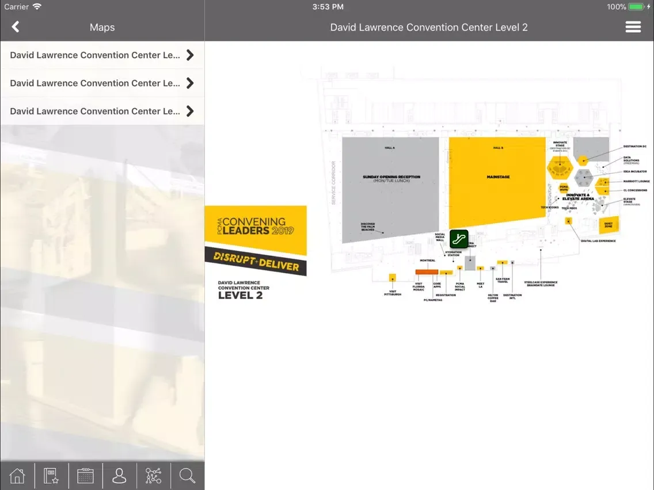The image size is (654, 490).
Task: Open the first map list row chevron
Action: pos(190,55)
